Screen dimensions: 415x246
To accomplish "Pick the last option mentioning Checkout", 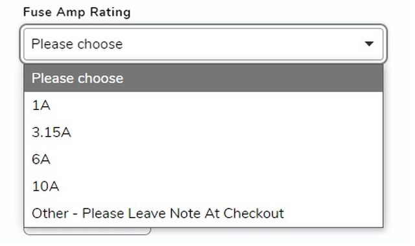I will [x=203, y=213].
